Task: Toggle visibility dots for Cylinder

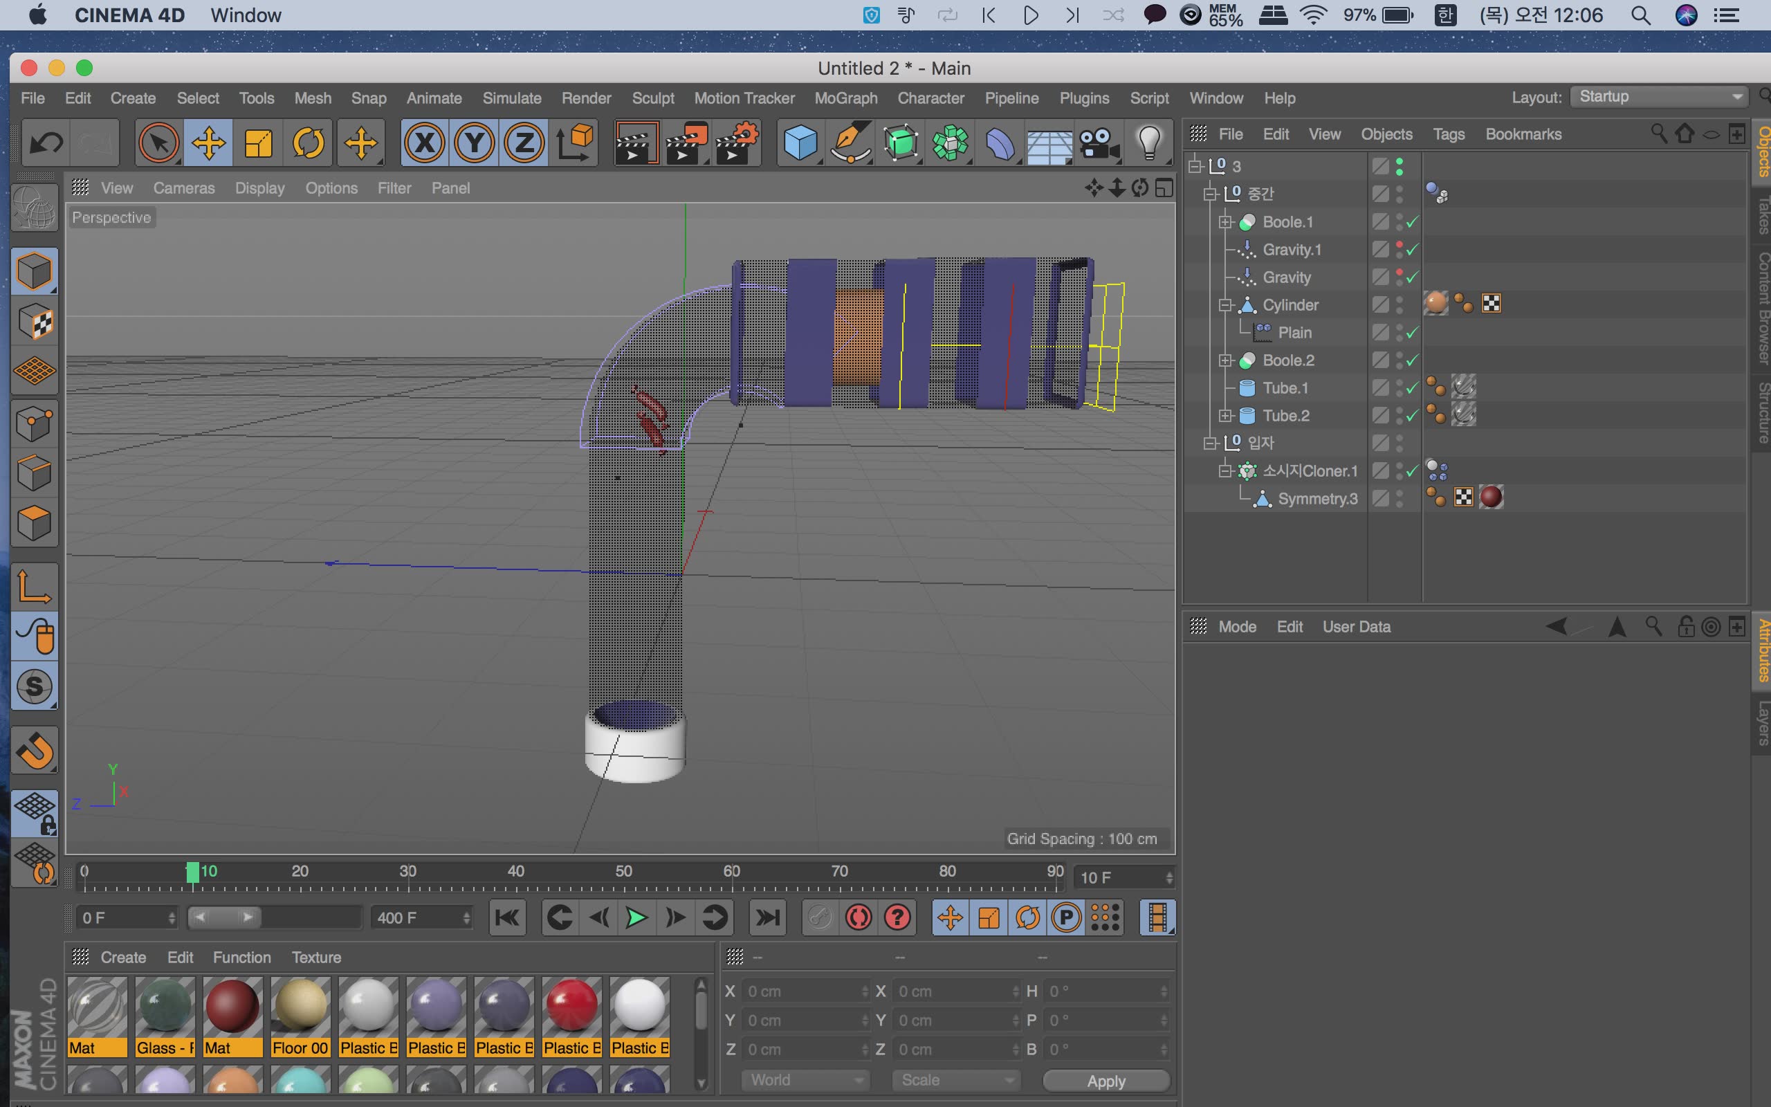Action: click(x=1400, y=304)
